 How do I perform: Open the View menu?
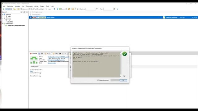[23, 6]
